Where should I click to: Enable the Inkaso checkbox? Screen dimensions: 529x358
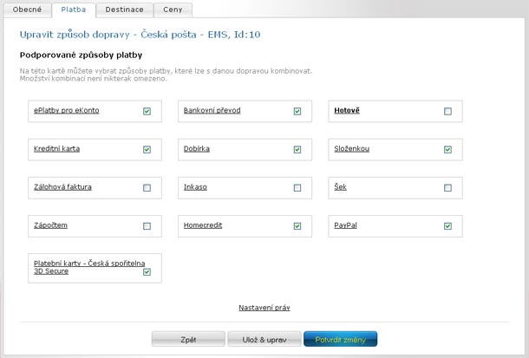tap(297, 188)
